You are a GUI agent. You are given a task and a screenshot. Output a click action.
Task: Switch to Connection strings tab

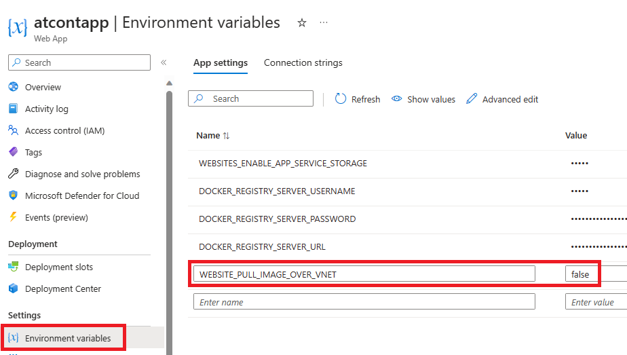(x=303, y=62)
